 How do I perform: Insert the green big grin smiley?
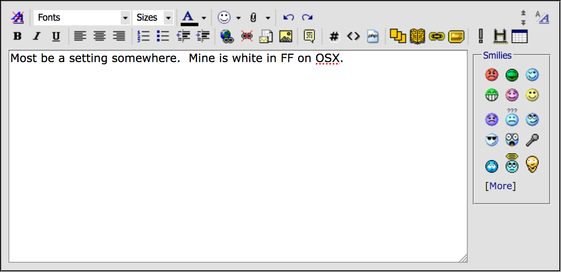pos(491,95)
